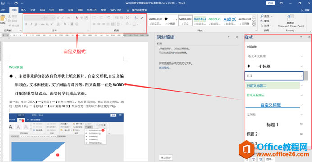Viewport: 312px width, 162px height.
Task: Click the Increase Indent icon
Action: [x=121, y=18]
